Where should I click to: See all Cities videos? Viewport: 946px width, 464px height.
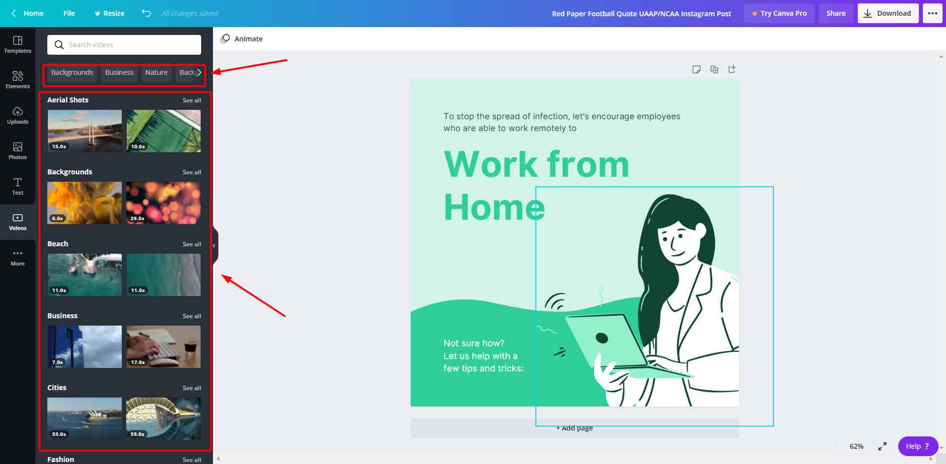click(x=192, y=388)
